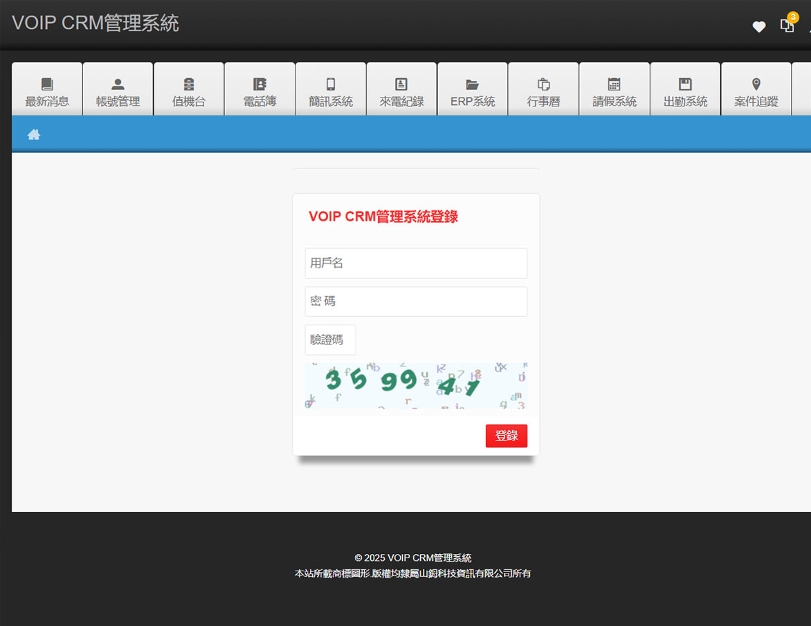Viewport: 811px width, 626px height.
Task: Switch to the 行事曆 calendar tab
Action: [x=543, y=92]
